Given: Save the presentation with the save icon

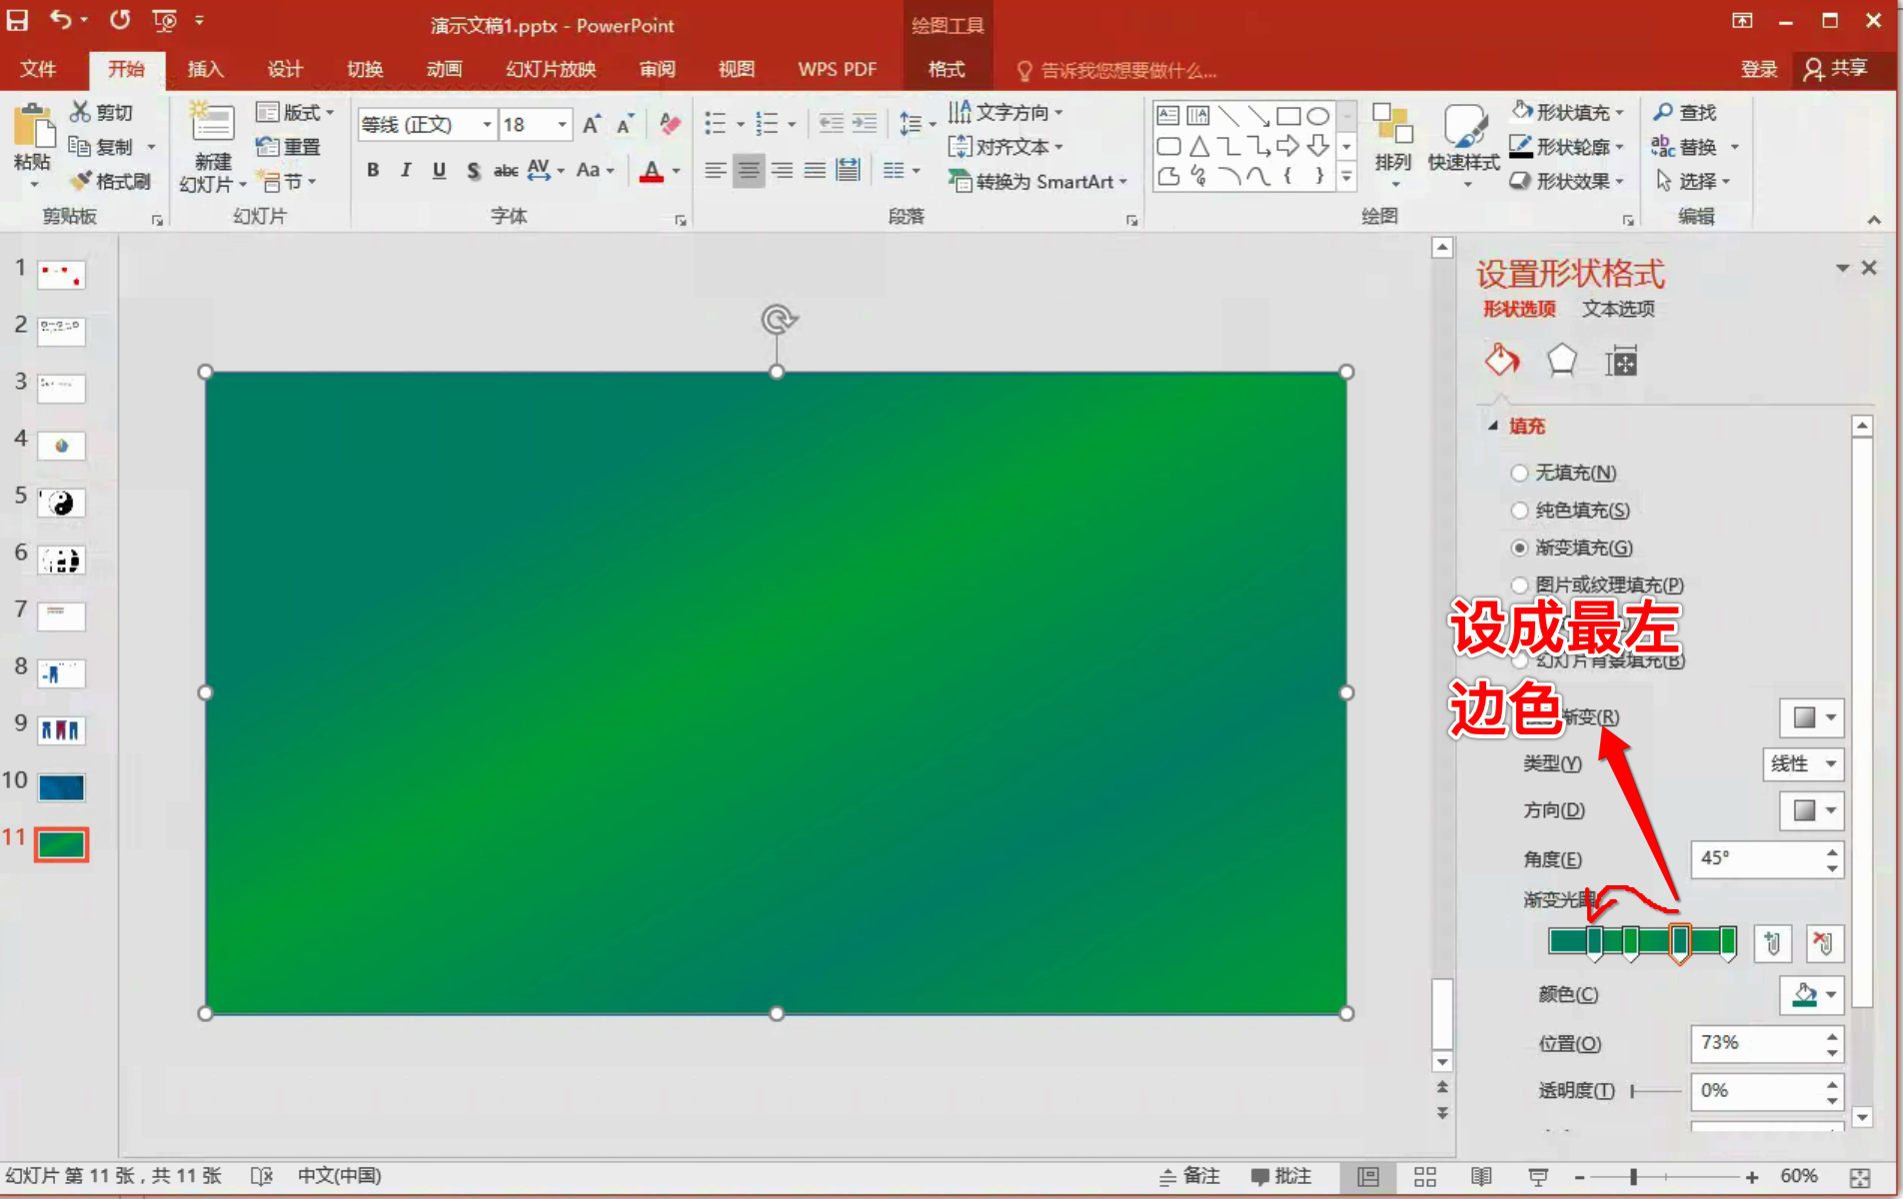Looking at the screenshot, I should [18, 20].
